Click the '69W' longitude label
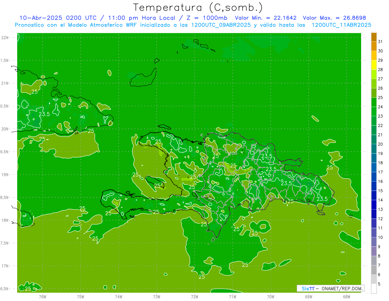 point(309,297)
